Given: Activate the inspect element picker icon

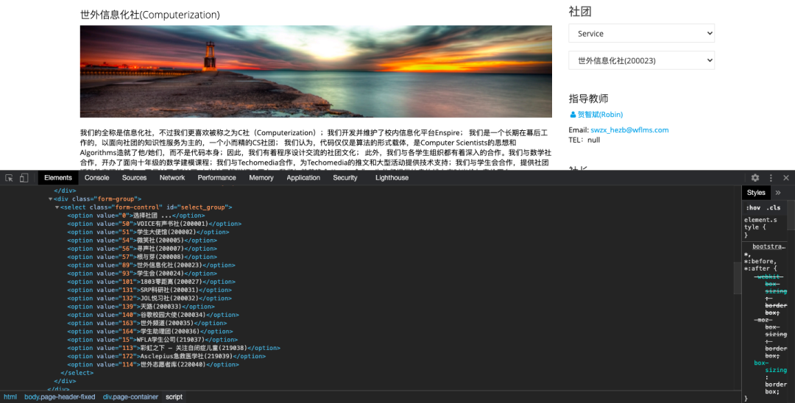Looking at the screenshot, I should coord(10,178).
